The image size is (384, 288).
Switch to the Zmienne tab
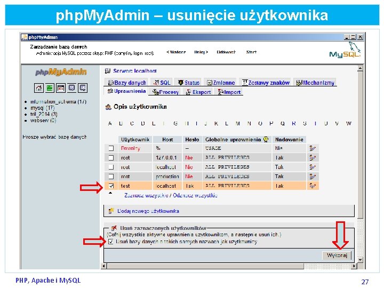221,83
